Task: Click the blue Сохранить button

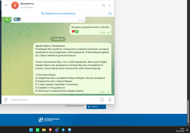Action: [96, 107]
